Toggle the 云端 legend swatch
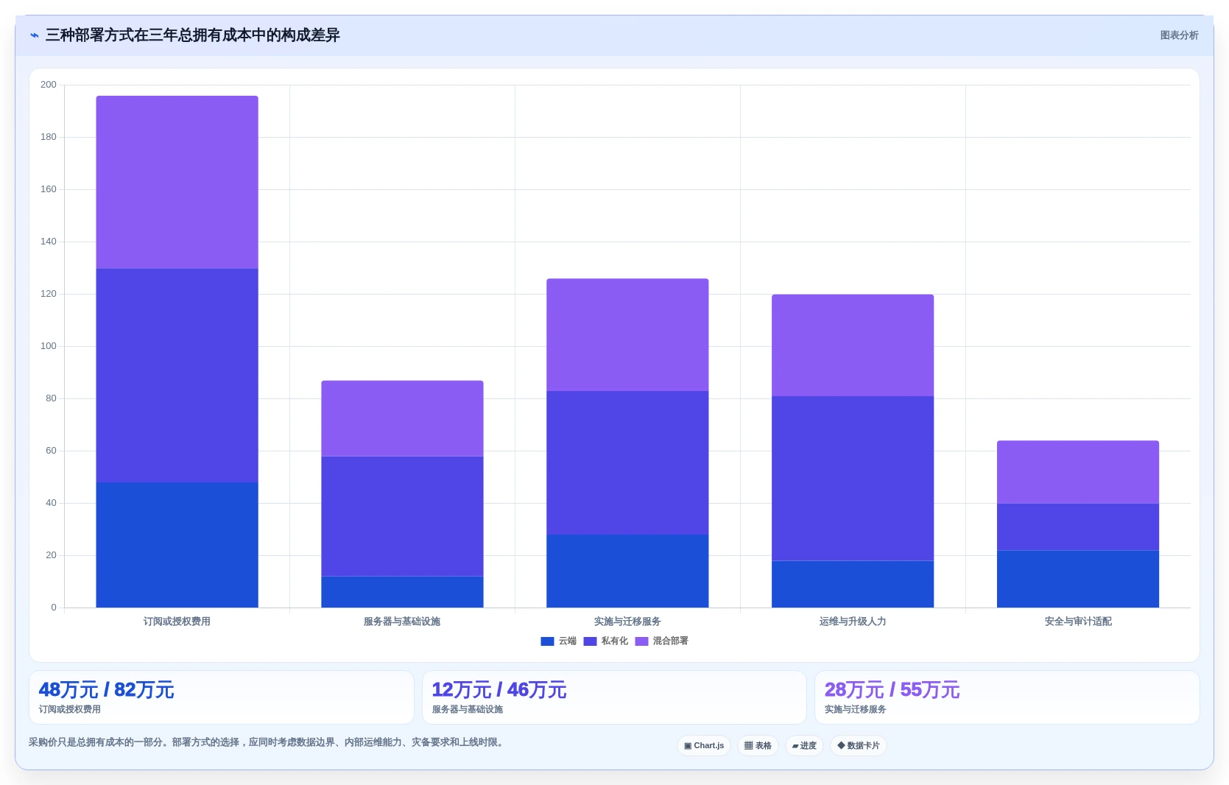Image resolution: width=1229 pixels, height=785 pixels. coord(547,641)
